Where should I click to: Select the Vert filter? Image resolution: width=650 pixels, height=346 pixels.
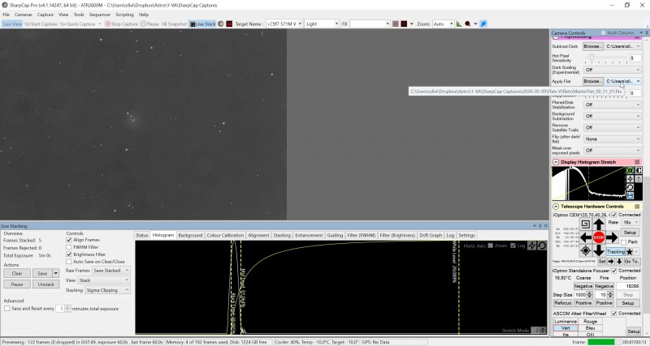(x=565, y=328)
